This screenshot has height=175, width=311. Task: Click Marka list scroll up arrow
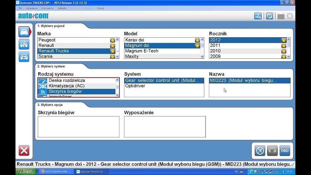117,40
